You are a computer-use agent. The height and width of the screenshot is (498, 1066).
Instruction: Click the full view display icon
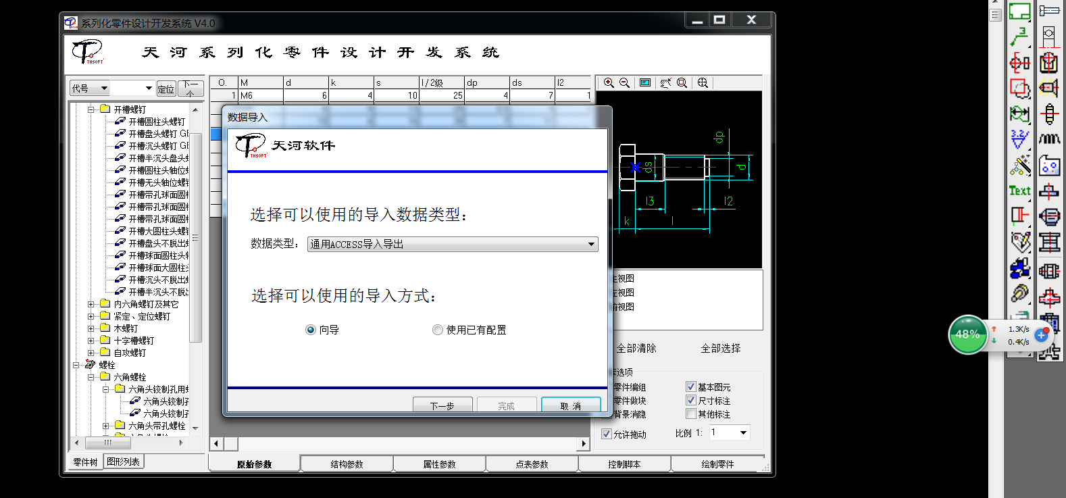(645, 82)
